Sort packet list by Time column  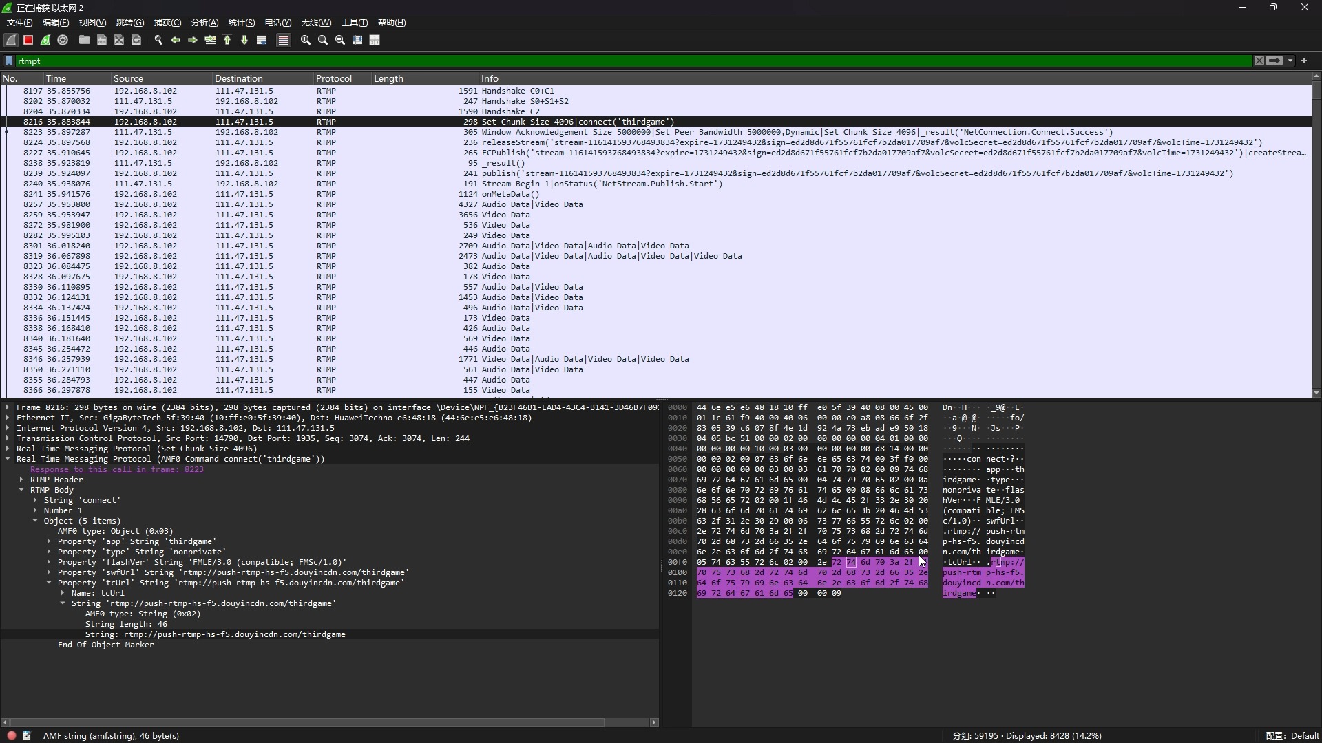point(76,78)
